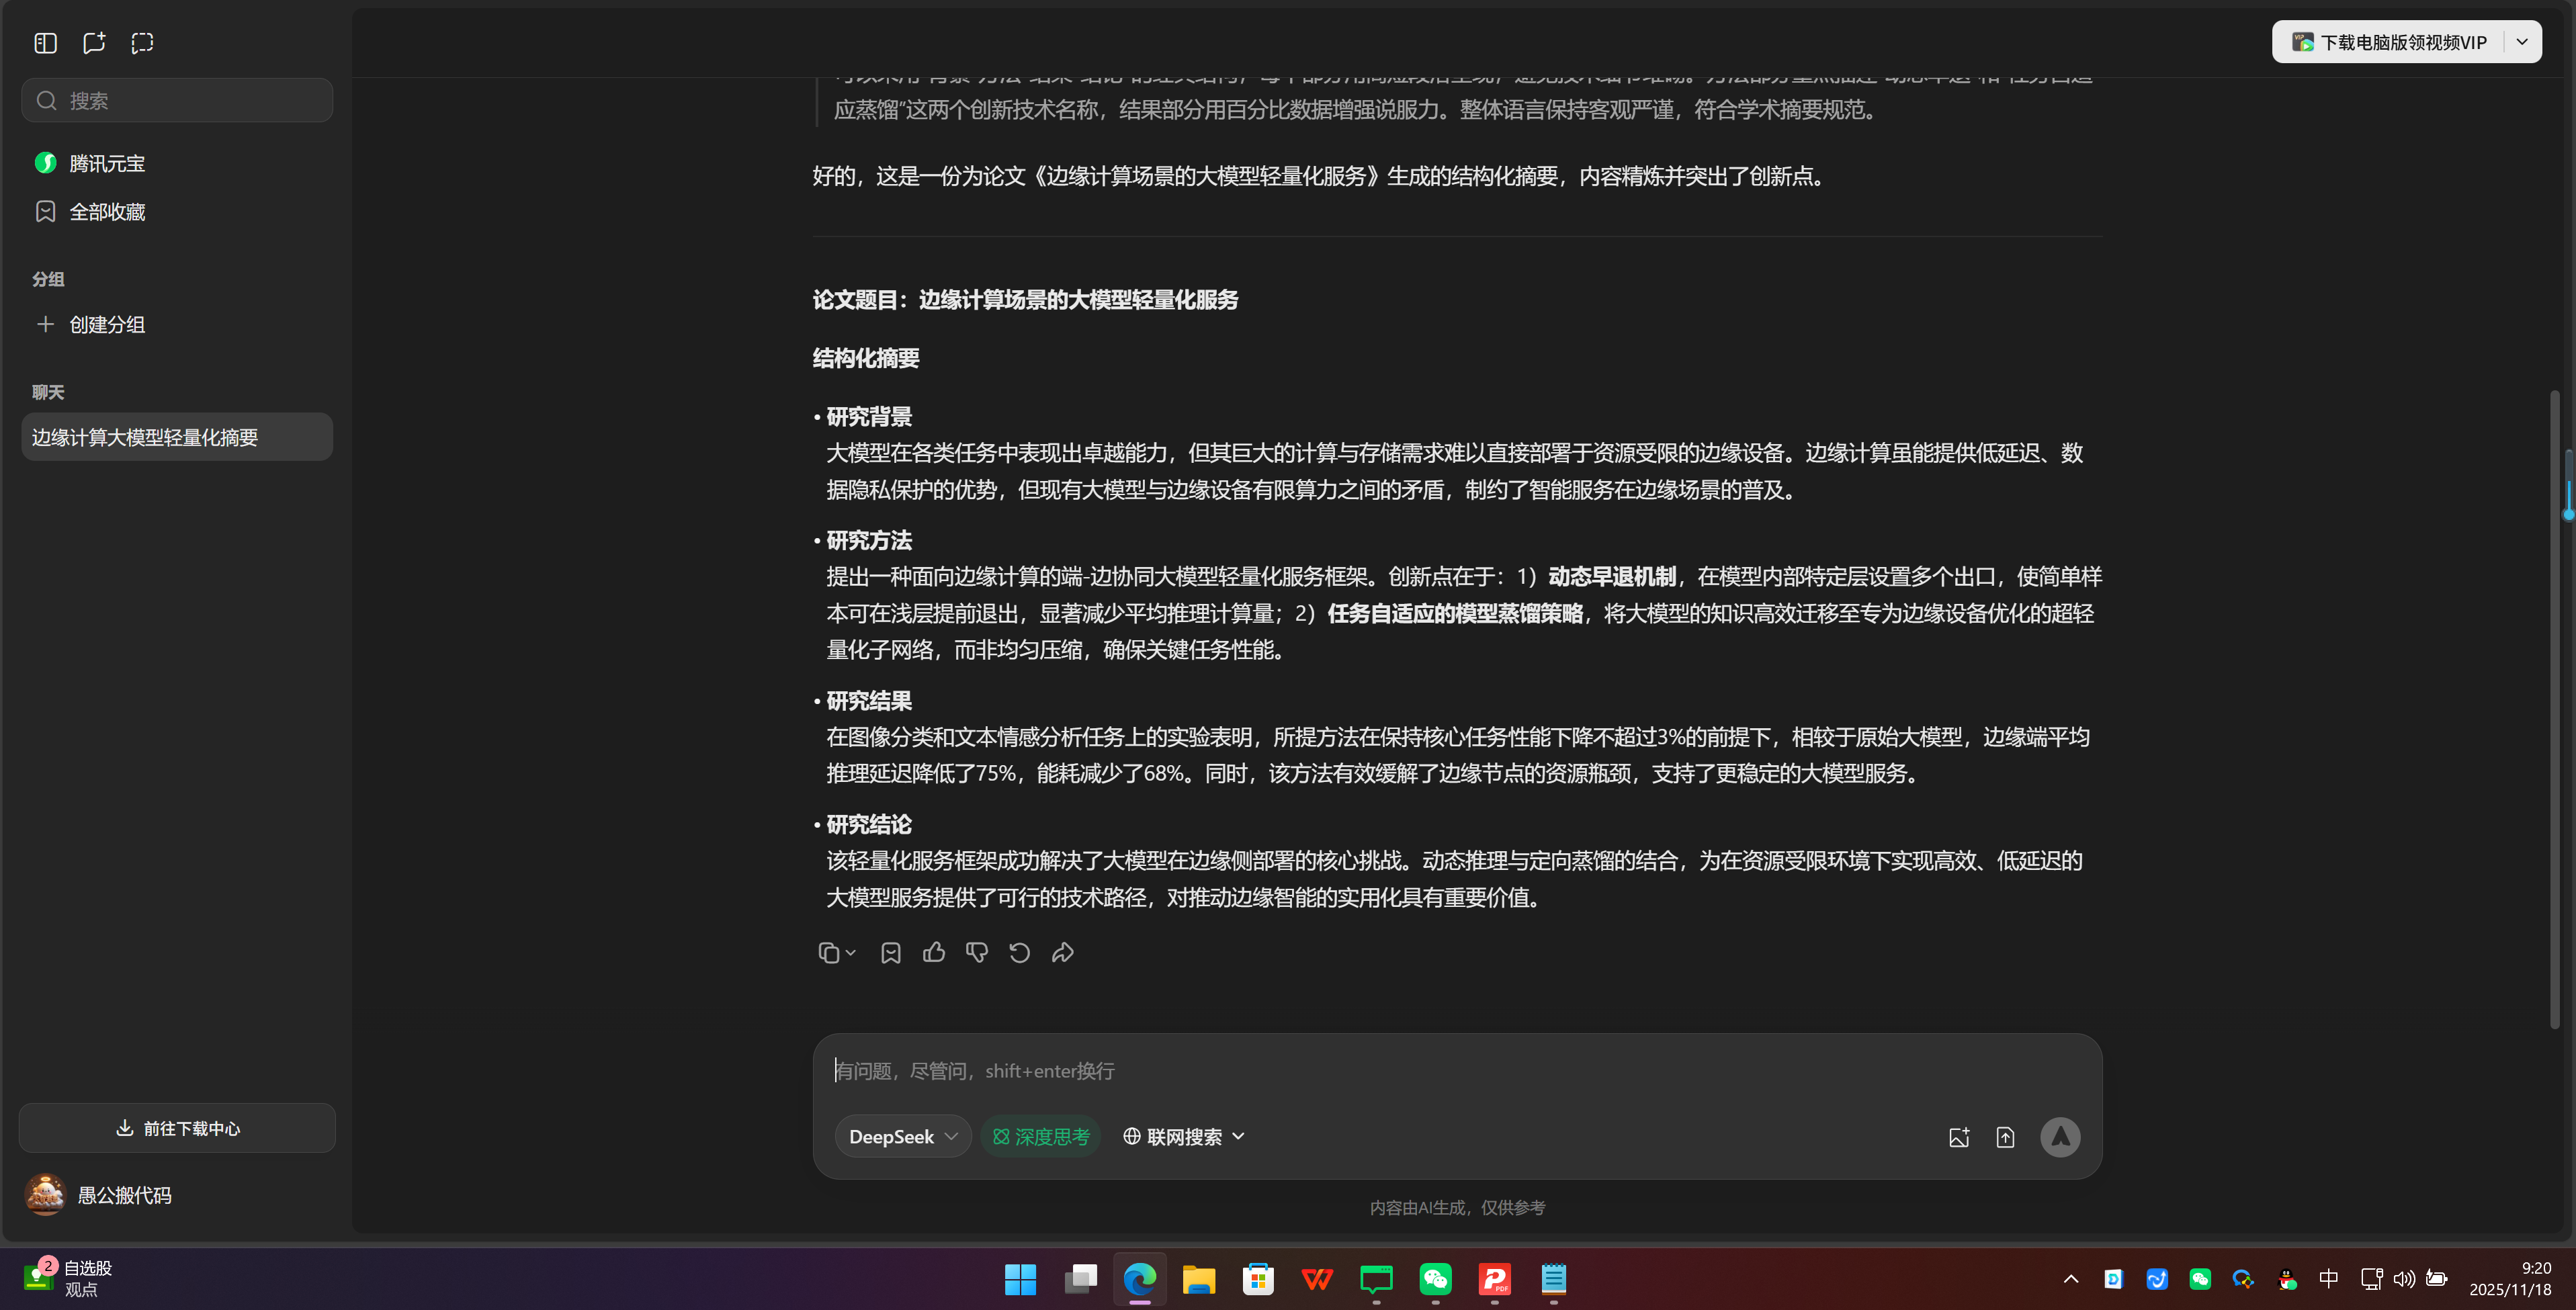Share the answer via the share icon
This screenshot has width=2576, height=1310.
click(x=1062, y=952)
